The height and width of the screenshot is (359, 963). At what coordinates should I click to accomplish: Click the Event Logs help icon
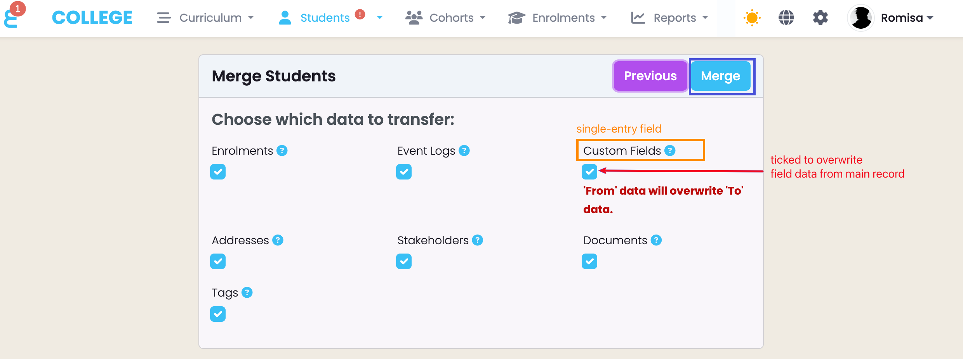pos(464,150)
